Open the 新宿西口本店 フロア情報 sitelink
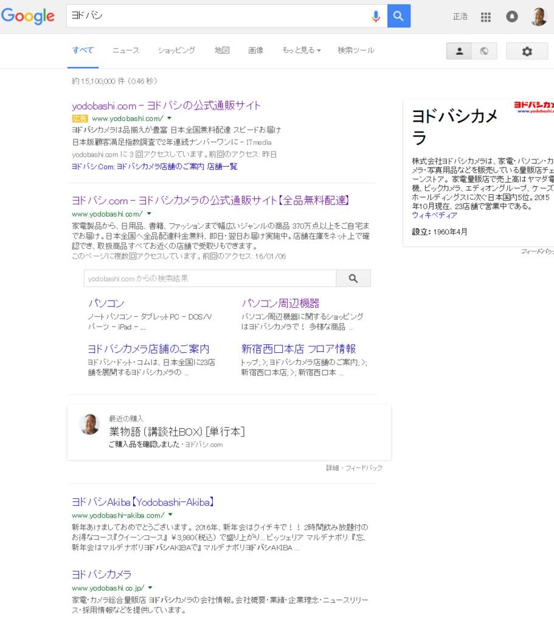554x623 pixels. point(299,349)
